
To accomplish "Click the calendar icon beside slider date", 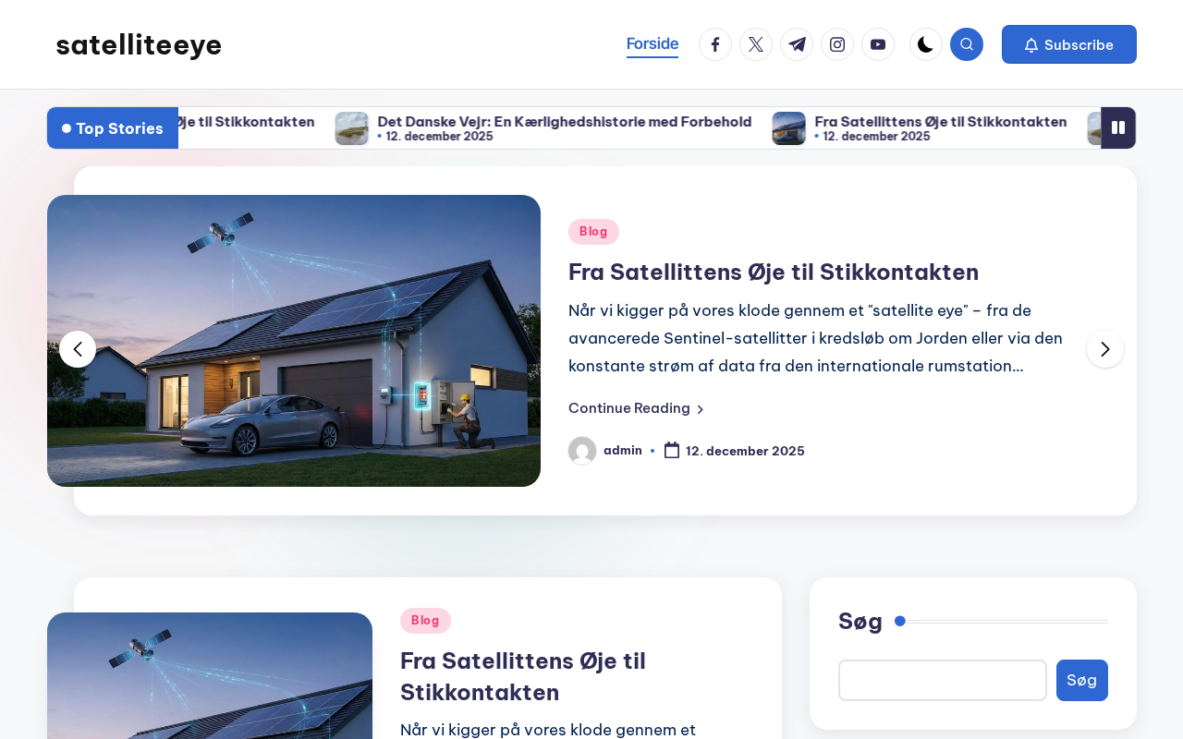I will click(672, 451).
